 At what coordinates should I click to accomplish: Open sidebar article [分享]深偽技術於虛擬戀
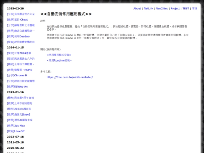pos(21,81)
